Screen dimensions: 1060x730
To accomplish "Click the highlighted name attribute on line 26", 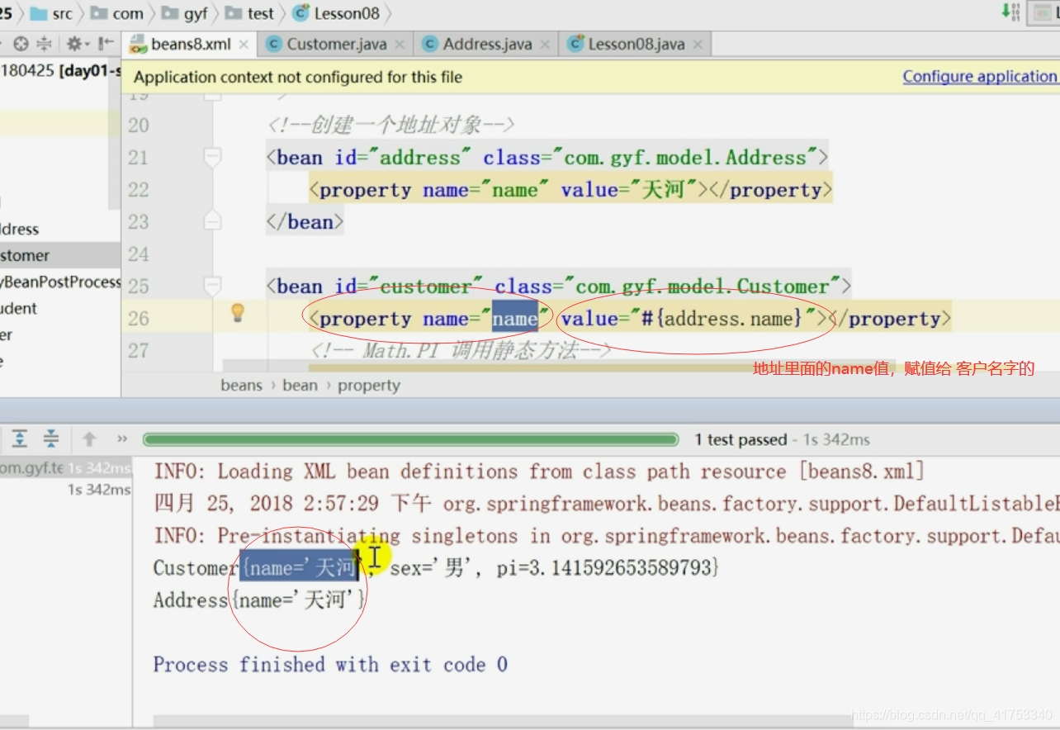I will [x=514, y=319].
